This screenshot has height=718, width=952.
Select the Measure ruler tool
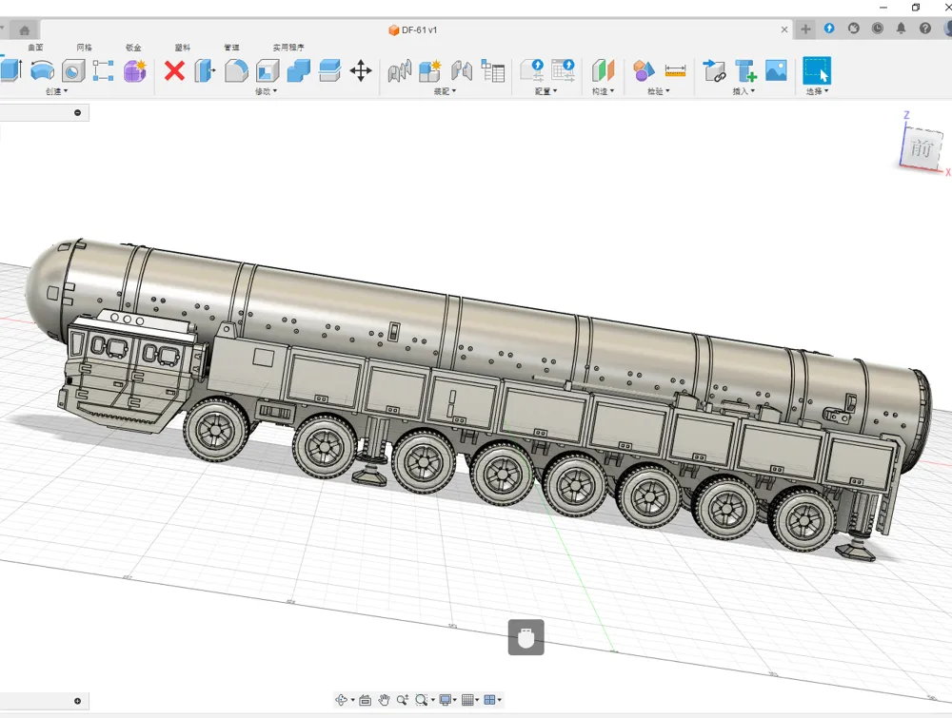(x=675, y=71)
